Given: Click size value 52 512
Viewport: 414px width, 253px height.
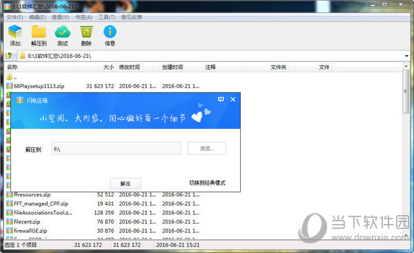Looking at the screenshot, I should [x=106, y=194].
